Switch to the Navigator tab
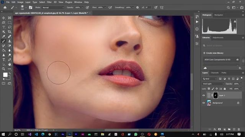The width and height of the screenshot is (245, 137). coord(219,15)
